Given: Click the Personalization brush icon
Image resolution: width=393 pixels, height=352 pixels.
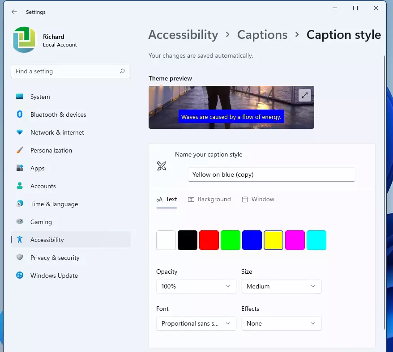Looking at the screenshot, I should (x=20, y=150).
